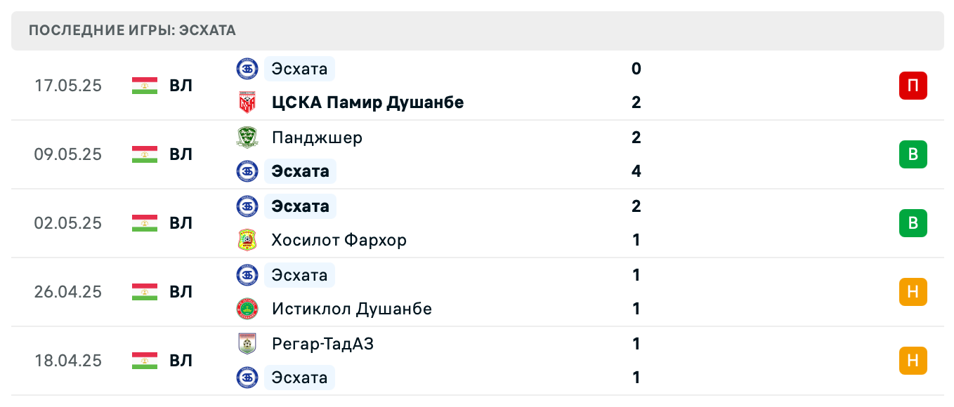This screenshot has height=407, width=954.
Task: Click the Panjsher team crest
Action: tap(247, 138)
